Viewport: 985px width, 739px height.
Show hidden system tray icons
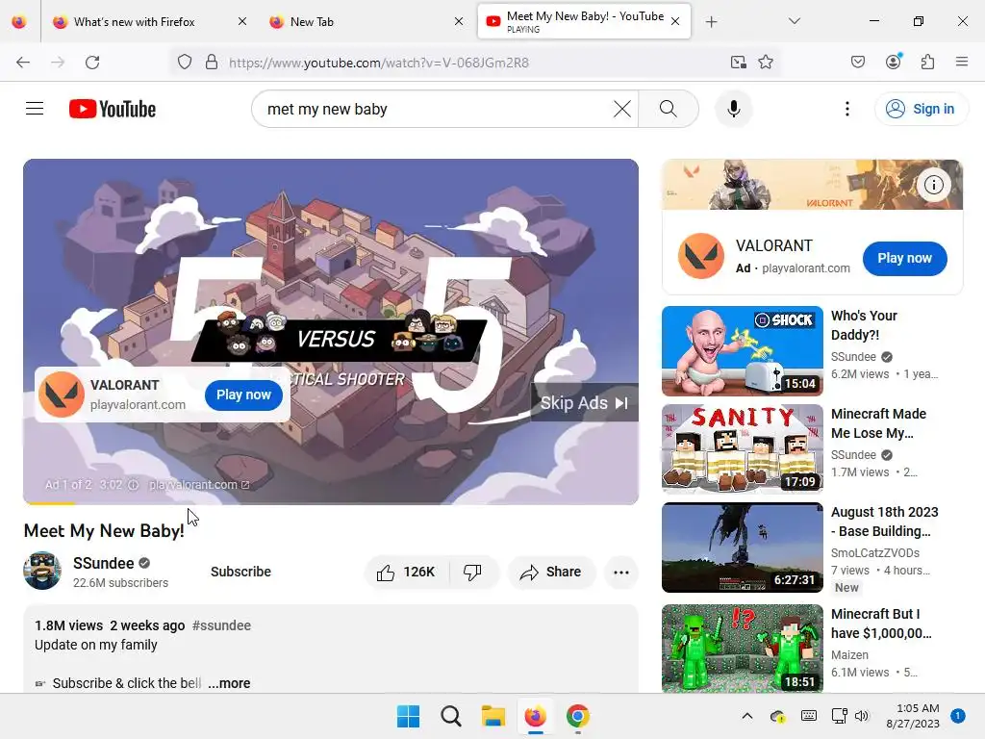click(746, 716)
